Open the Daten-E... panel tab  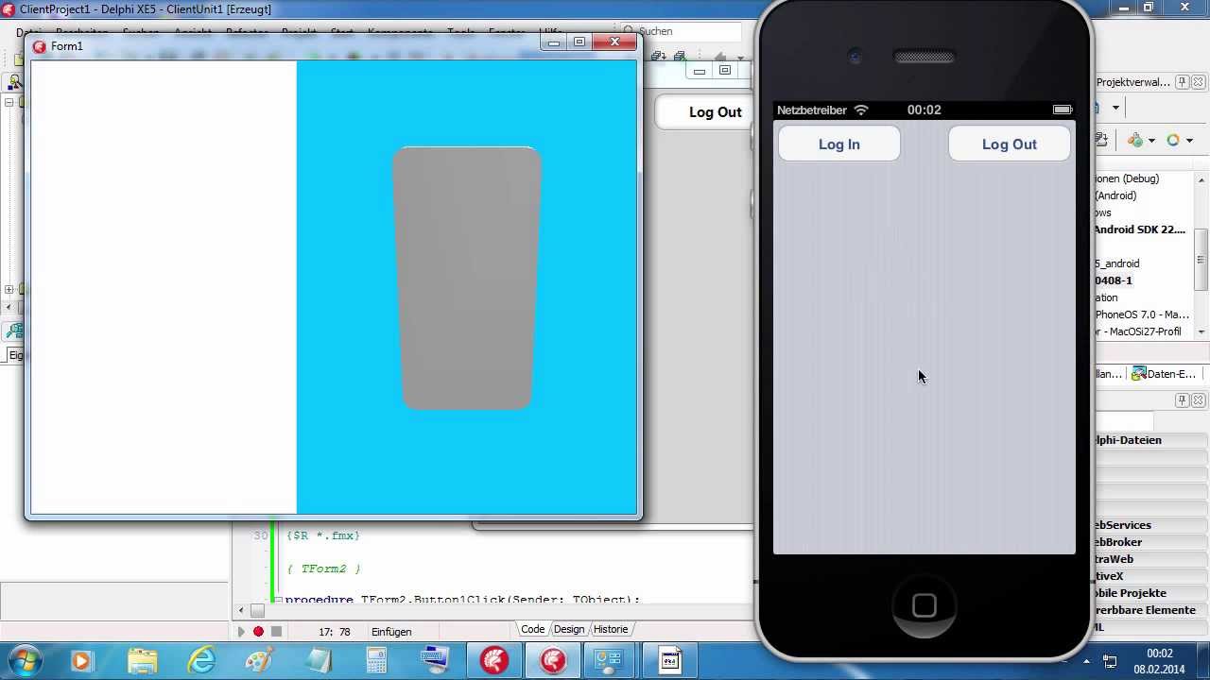pyautogui.click(x=1164, y=374)
